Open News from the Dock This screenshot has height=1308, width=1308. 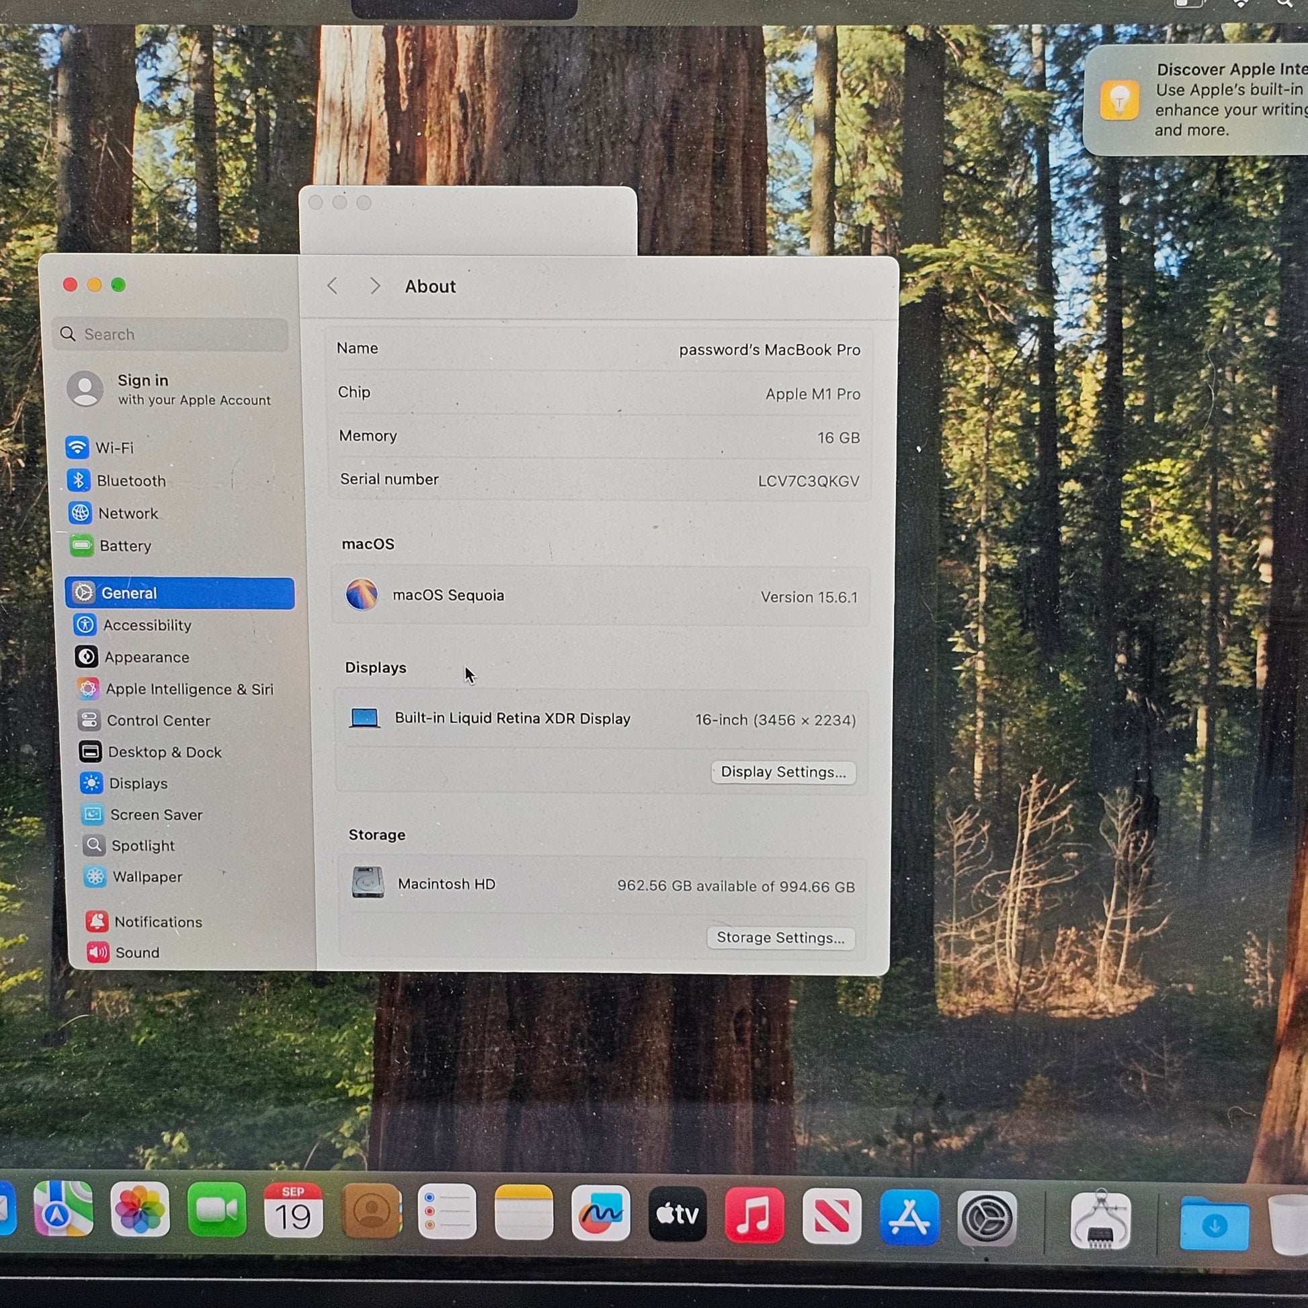(831, 1217)
